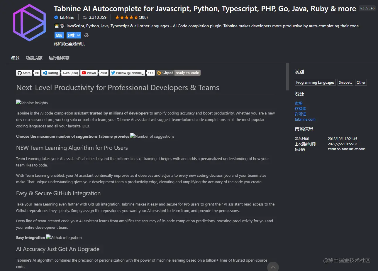Image resolution: width=378 pixels, height=271 pixels.
Task: Expand the uninstall dropdown arrow
Action: [79, 35]
